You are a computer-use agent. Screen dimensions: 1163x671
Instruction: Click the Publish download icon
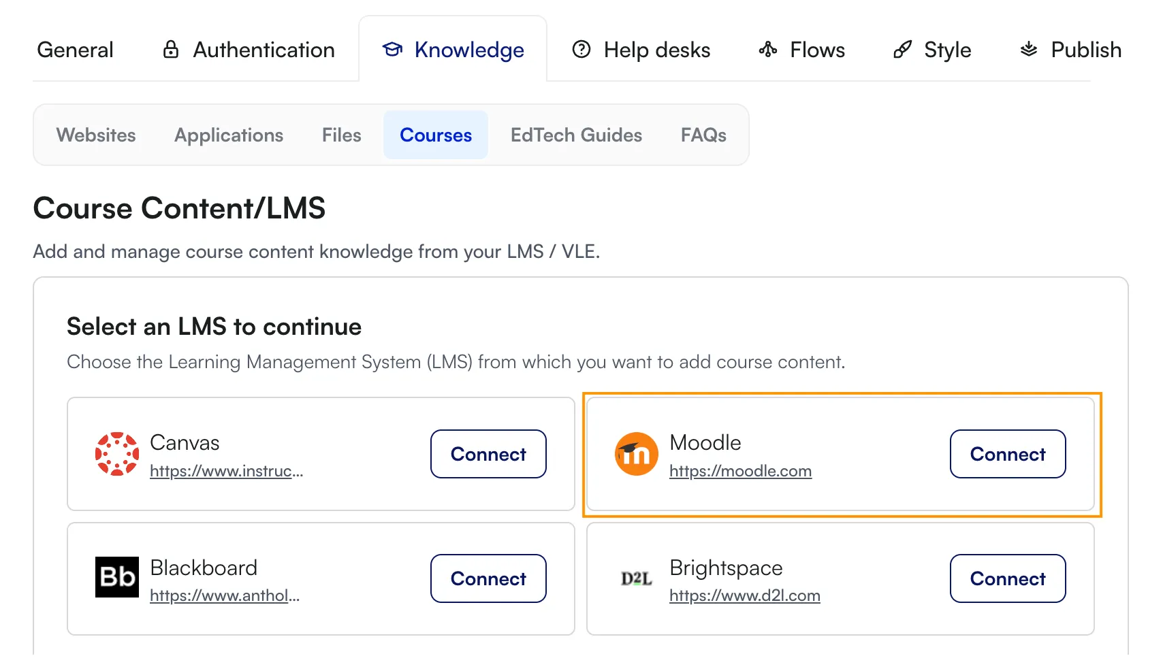pos(1029,50)
